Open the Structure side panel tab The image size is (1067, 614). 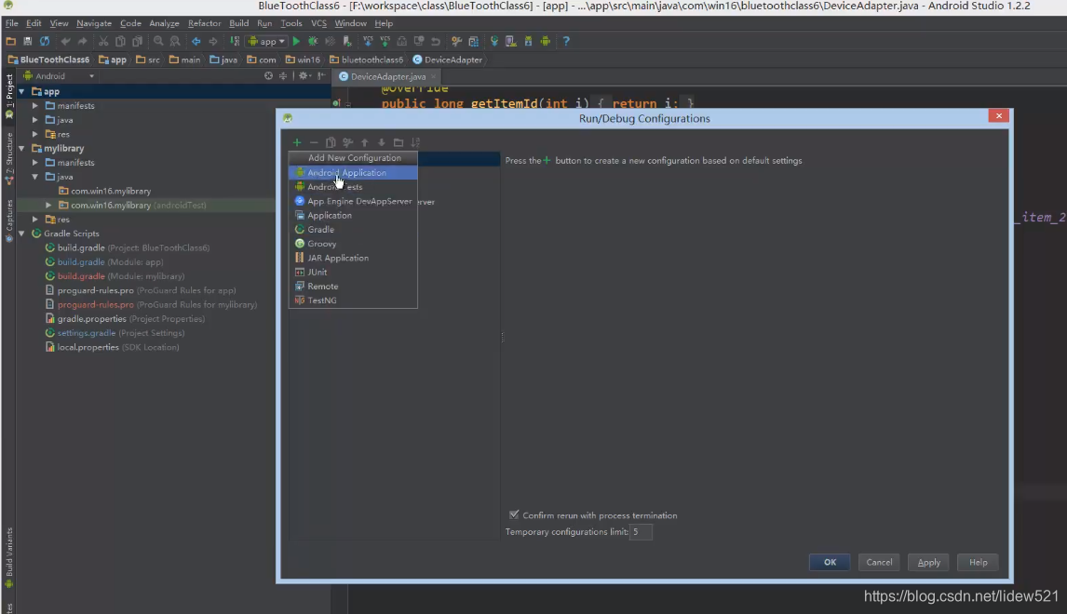pyautogui.click(x=9, y=158)
